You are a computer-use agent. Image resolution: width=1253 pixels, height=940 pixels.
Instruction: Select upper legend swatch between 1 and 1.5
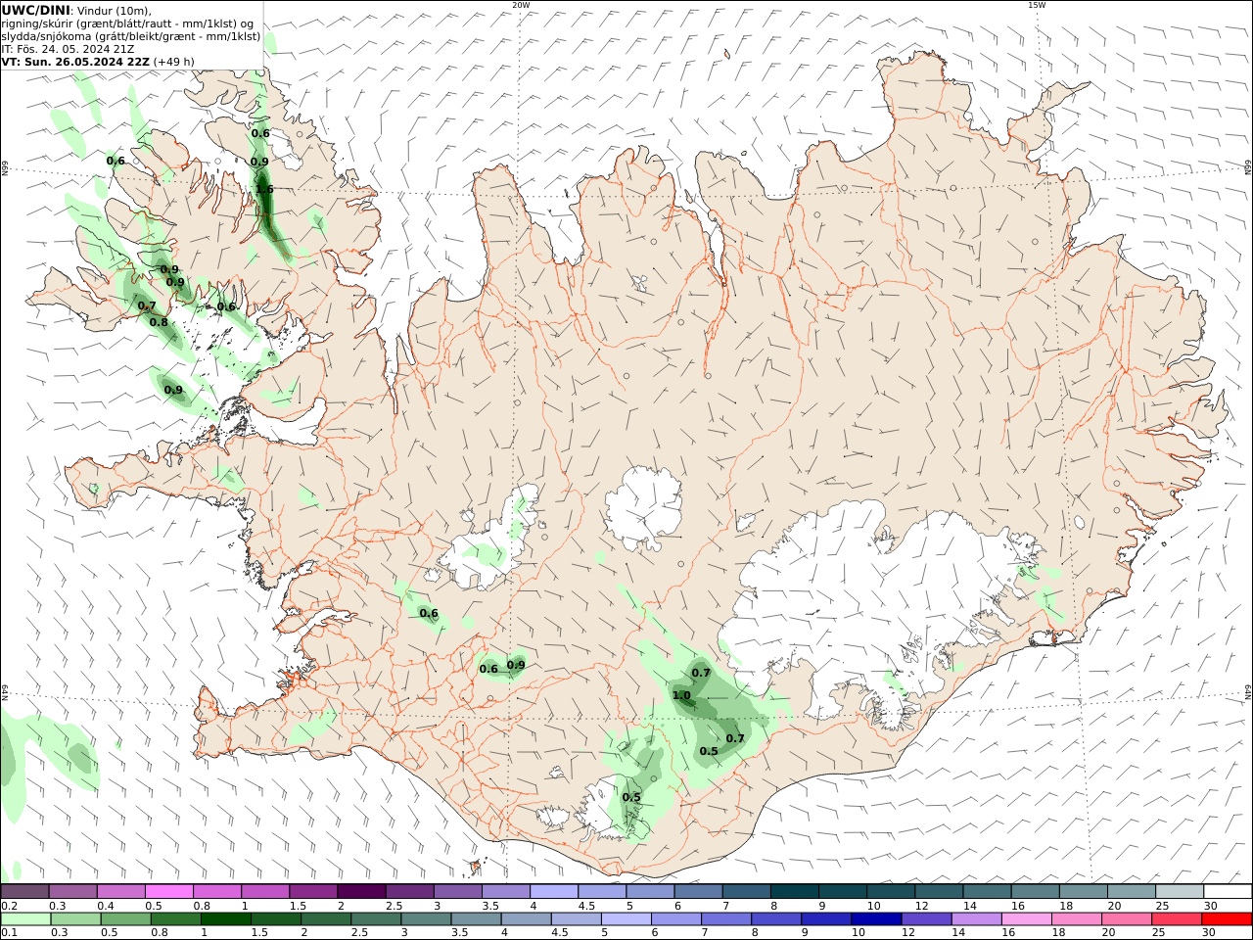(265, 892)
